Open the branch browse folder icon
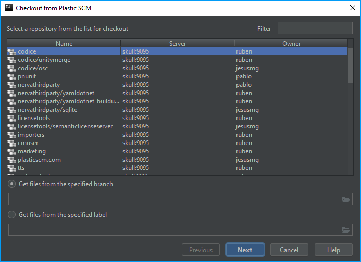This screenshot has width=361, height=262. 346,199
